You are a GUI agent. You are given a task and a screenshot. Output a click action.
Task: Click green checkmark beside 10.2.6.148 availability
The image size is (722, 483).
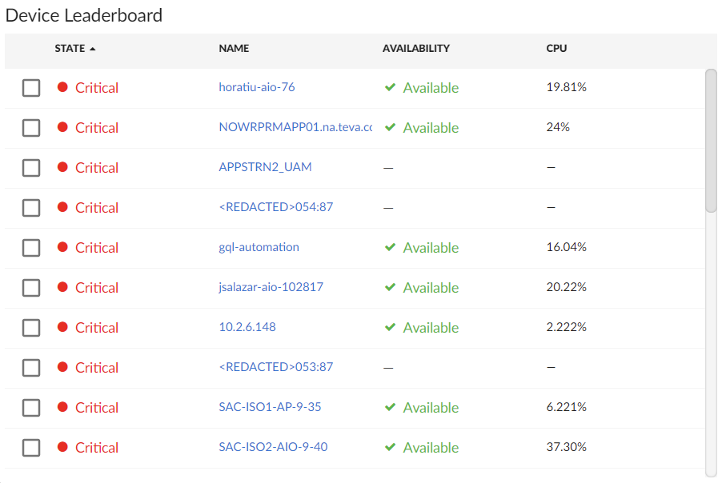point(391,327)
